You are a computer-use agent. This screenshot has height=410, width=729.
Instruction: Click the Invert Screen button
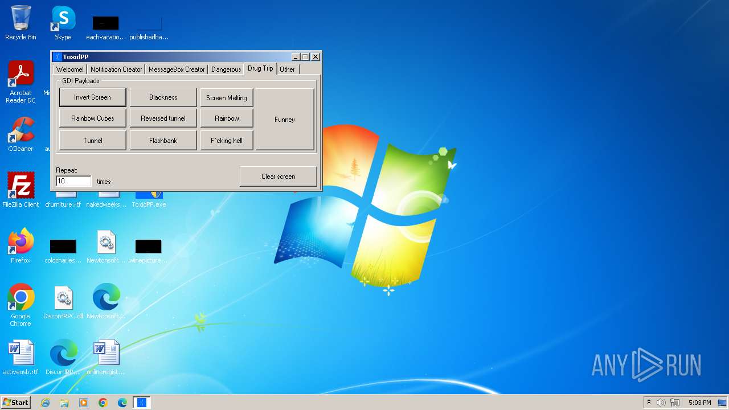[92, 97]
